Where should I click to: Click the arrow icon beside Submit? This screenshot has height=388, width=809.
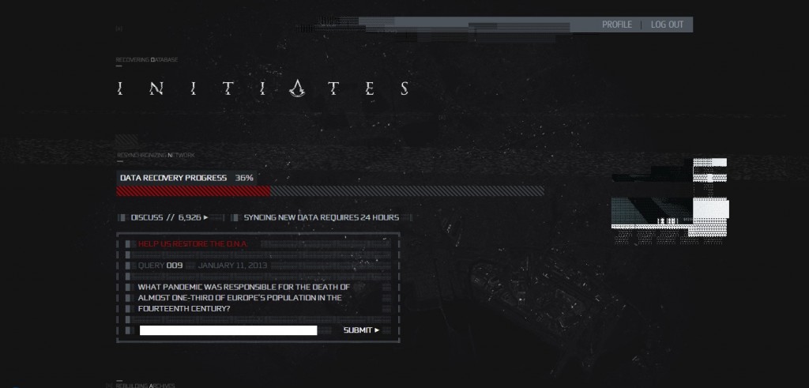coord(377,330)
